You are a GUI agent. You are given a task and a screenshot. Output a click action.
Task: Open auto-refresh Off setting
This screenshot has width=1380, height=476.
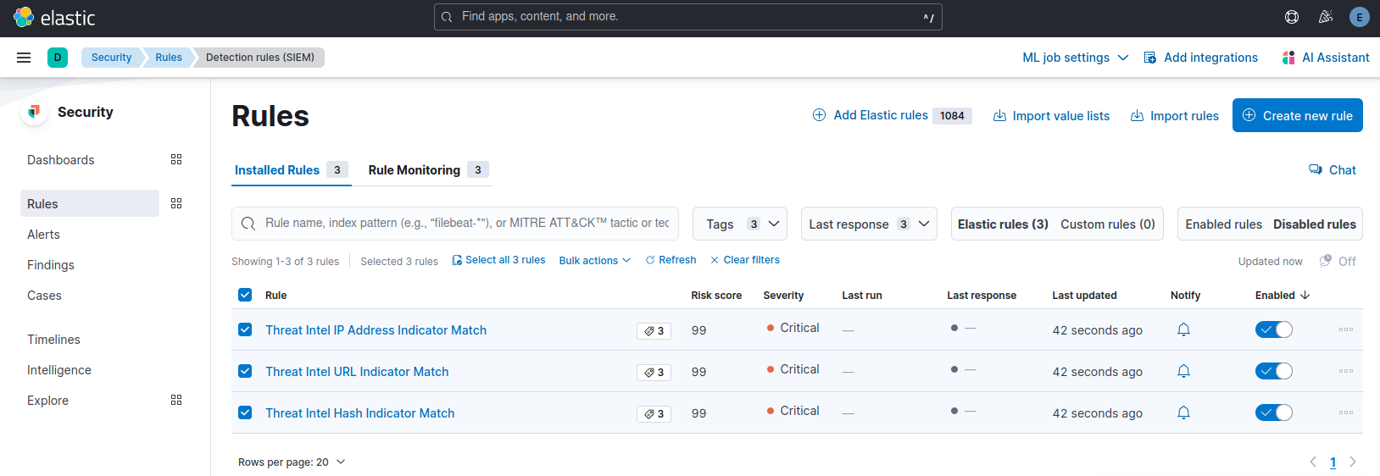[x=1338, y=261]
